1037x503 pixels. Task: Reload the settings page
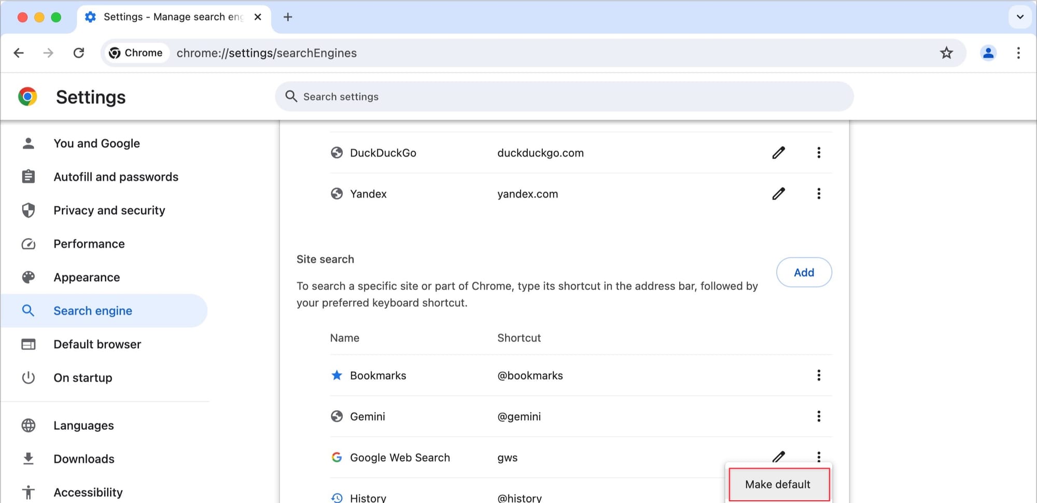click(x=79, y=53)
